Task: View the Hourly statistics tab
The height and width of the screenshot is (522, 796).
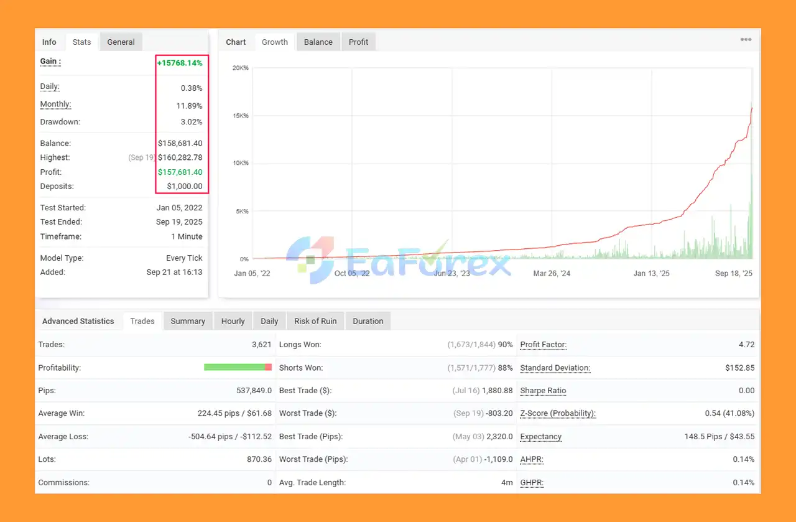Action: pos(233,321)
